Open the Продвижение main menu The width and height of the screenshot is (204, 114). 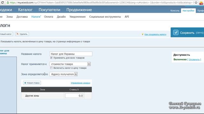point(79,10)
